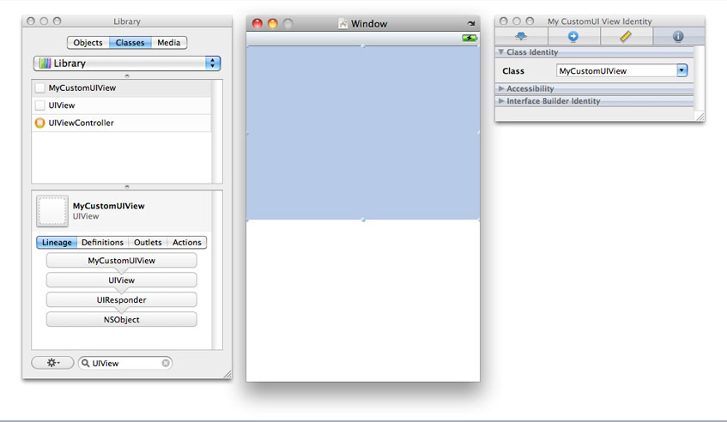Open the Identity inspector info icon
The image size is (727, 422).
(678, 36)
